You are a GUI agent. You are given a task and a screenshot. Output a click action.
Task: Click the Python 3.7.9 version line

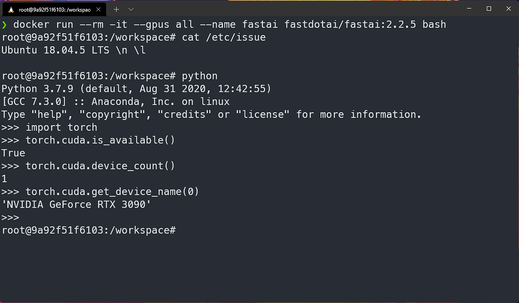click(x=136, y=88)
